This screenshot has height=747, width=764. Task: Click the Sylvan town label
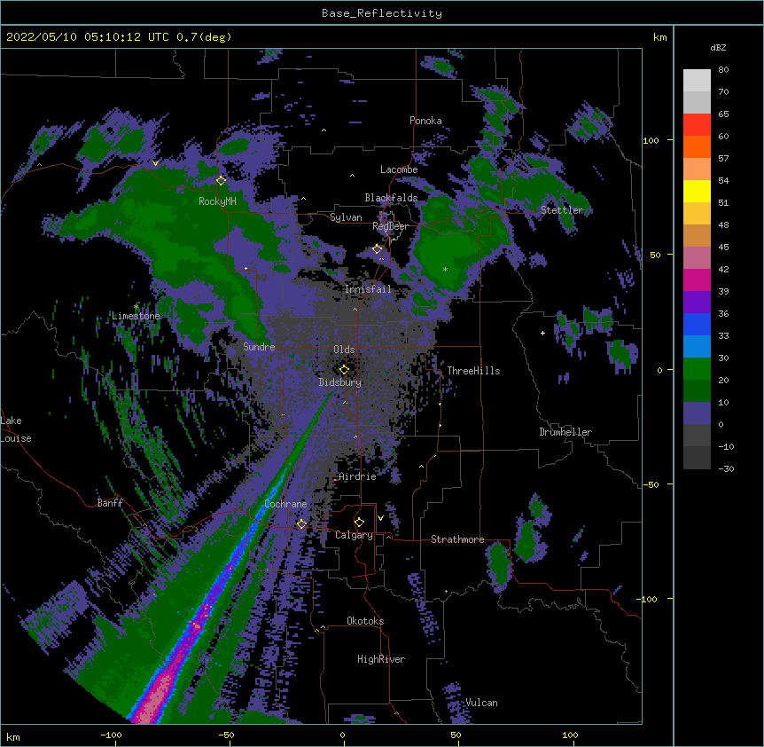click(x=346, y=217)
